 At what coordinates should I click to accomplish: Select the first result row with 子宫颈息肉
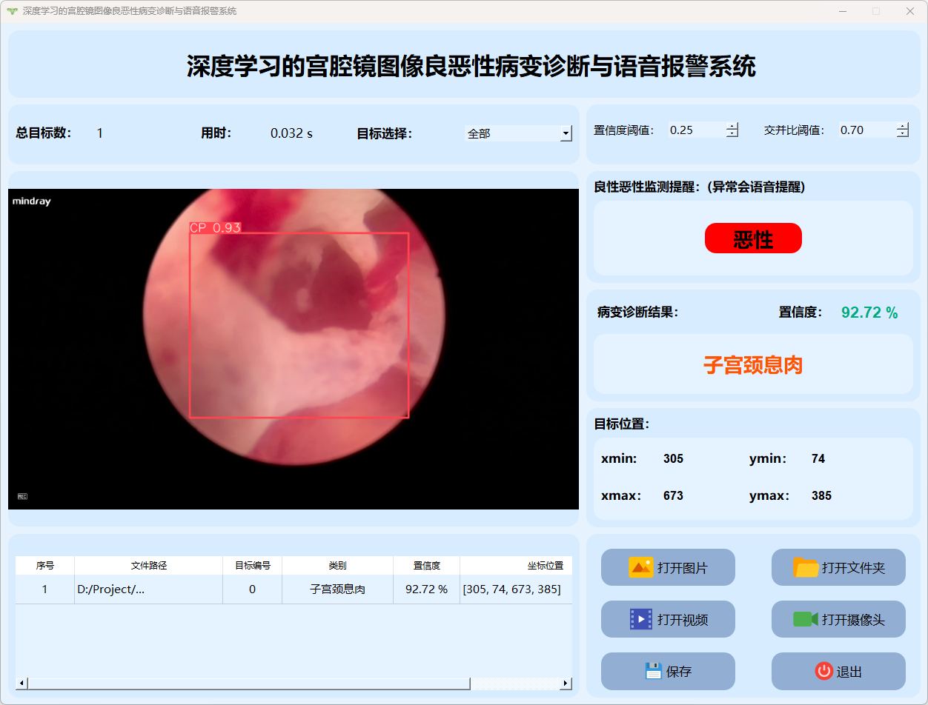pyautogui.click(x=337, y=589)
